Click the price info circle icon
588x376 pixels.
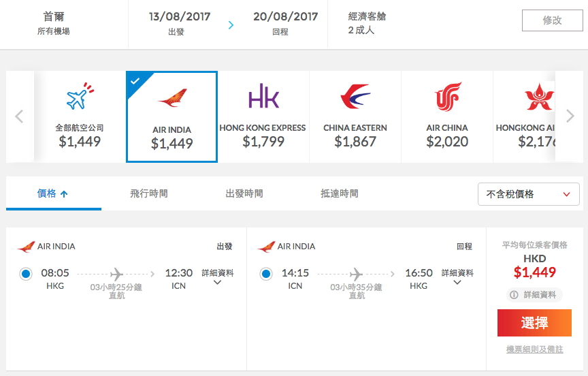pyautogui.click(x=514, y=295)
